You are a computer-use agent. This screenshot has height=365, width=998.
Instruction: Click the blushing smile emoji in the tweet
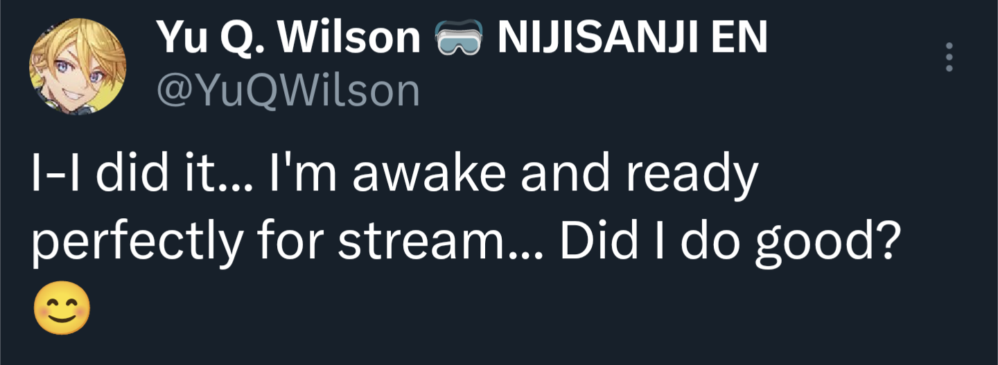click(61, 310)
